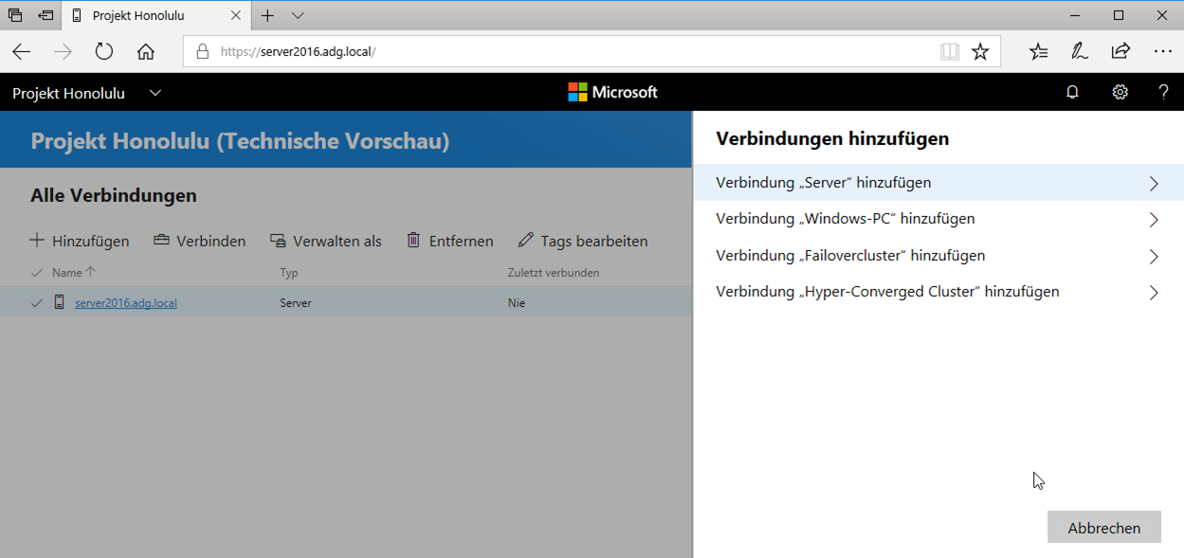Select Verbindung „Failovercluster“ hinzufügen

938,256
